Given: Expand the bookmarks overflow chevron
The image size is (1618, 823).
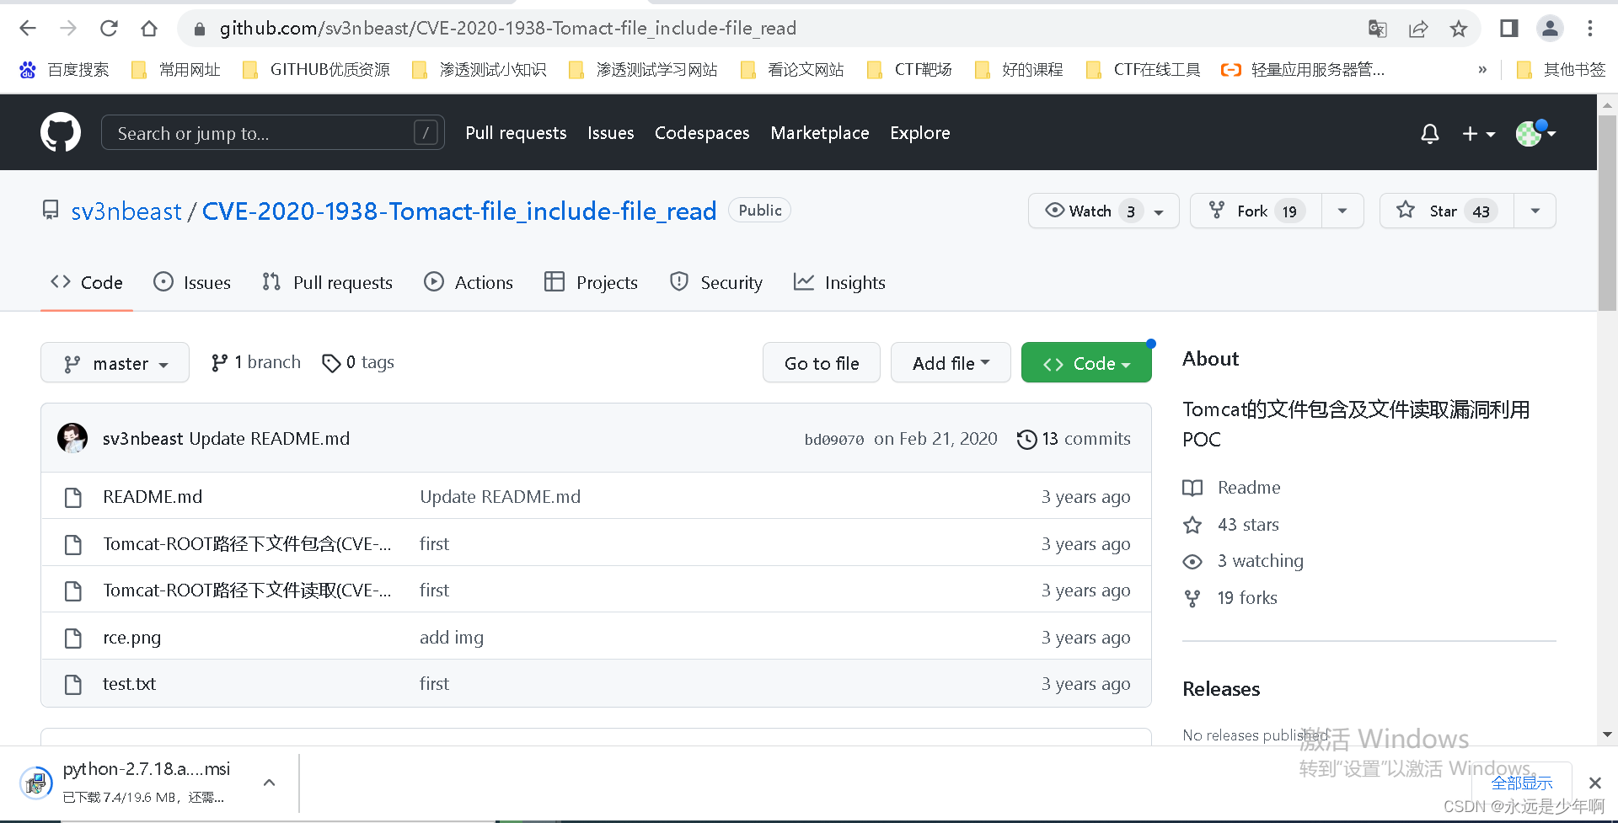Looking at the screenshot, I should point(1482,70).
